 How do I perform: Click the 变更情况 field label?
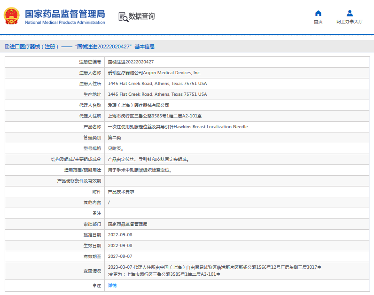click(x=92, y=271)
